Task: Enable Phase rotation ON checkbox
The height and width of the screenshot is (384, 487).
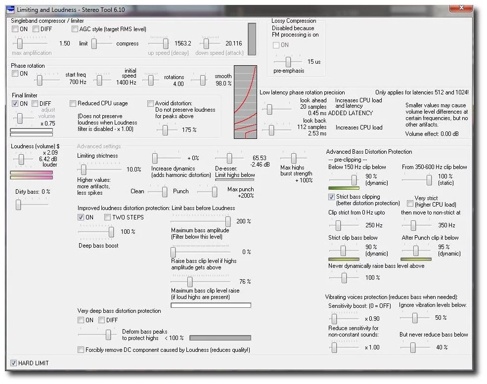Action: pos(15,74)
